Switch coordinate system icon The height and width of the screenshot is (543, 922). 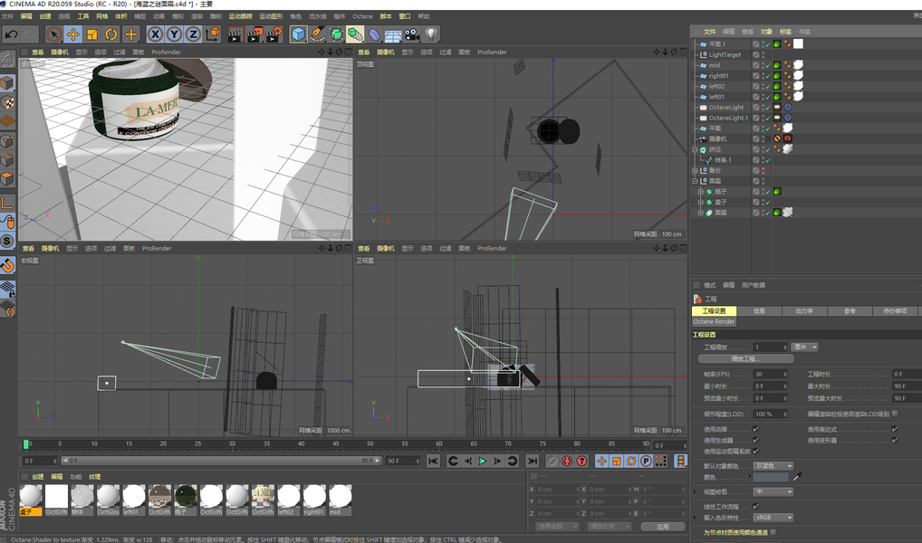pos(212,34)
